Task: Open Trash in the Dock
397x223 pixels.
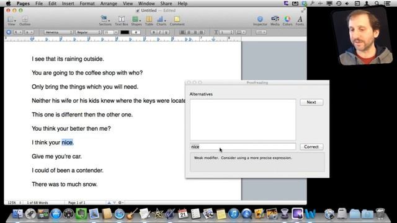Action: pyautogui.click(x=380, y=214)
